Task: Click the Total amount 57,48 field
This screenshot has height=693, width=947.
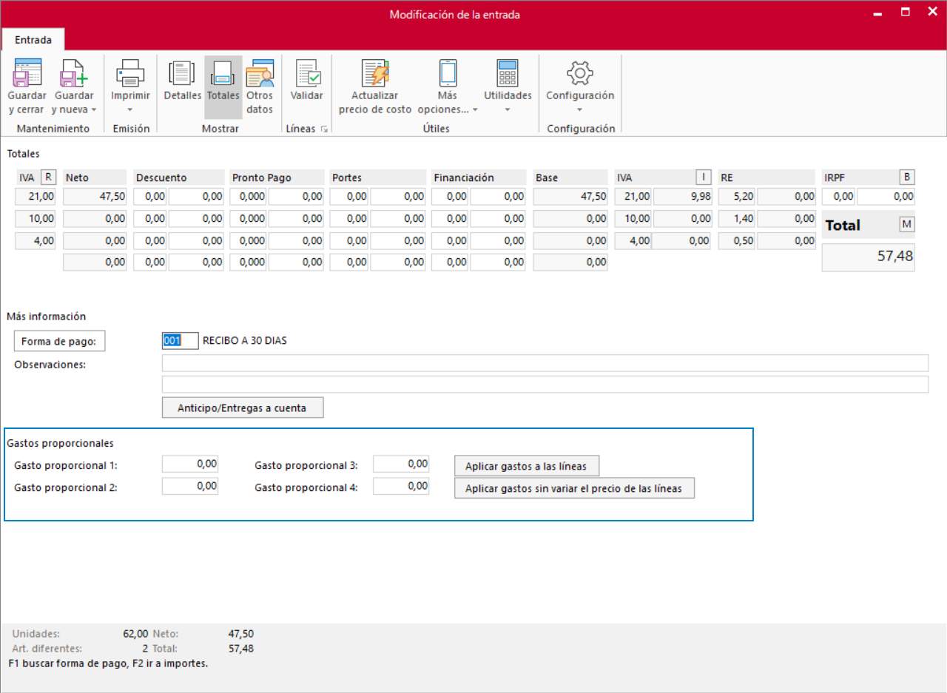Action: coord(869,257)
